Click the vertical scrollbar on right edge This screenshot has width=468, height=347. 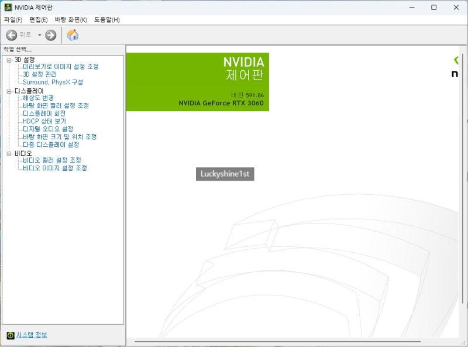463,179
